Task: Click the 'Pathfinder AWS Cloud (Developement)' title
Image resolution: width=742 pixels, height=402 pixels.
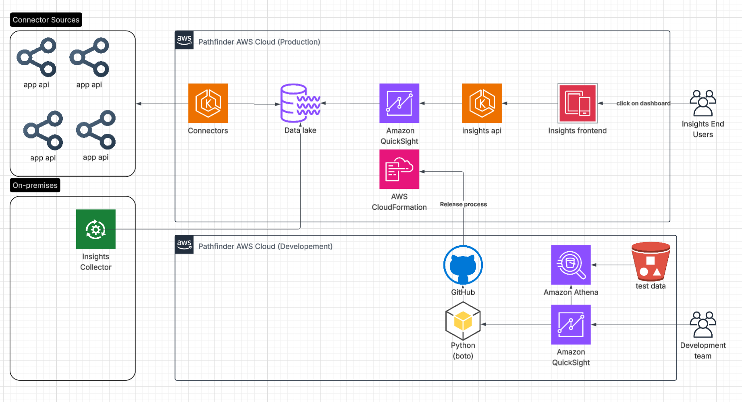Action: click(265, 247)
